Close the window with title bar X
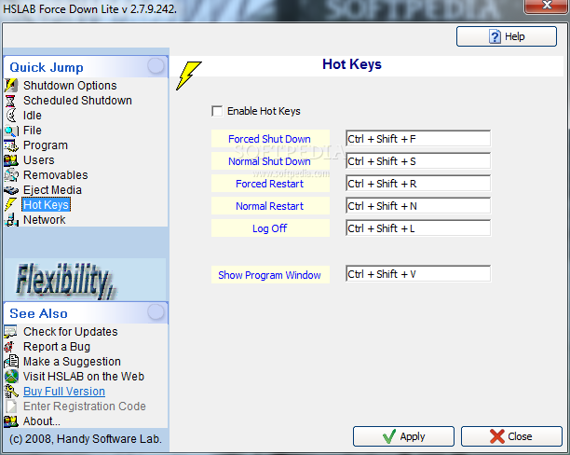570x455 pixels. click(547, 6)
